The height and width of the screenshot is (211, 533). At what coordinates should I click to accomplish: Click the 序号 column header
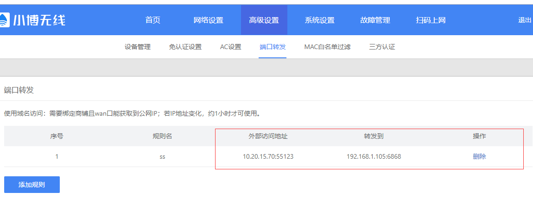57,136
